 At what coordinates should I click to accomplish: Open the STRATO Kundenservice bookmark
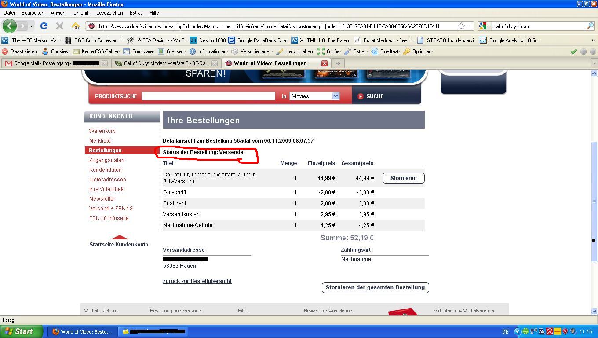447,40
